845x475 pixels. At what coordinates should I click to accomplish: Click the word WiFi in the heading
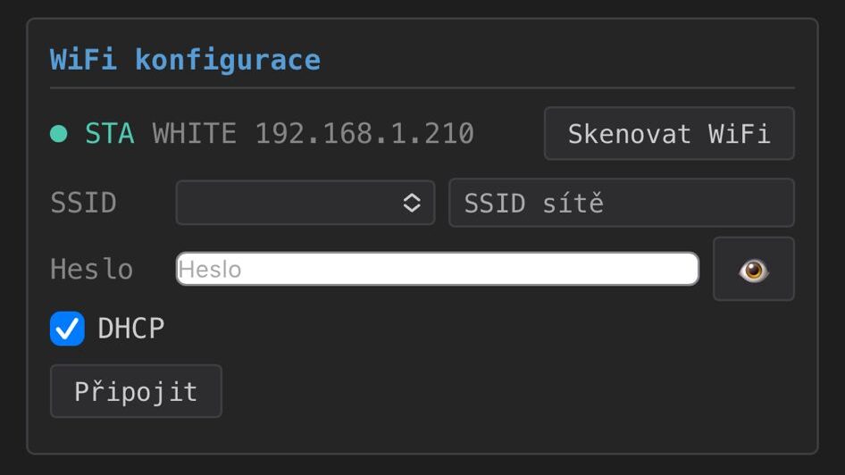[x=83, y=60]
